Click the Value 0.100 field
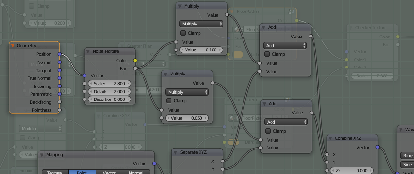414x174 pixels. (x=201, y=50)
